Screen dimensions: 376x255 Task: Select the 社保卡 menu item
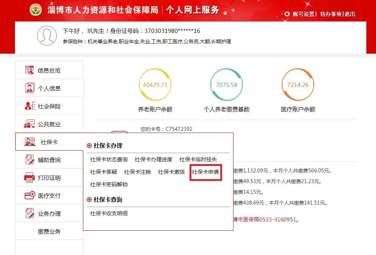(49, 142)
